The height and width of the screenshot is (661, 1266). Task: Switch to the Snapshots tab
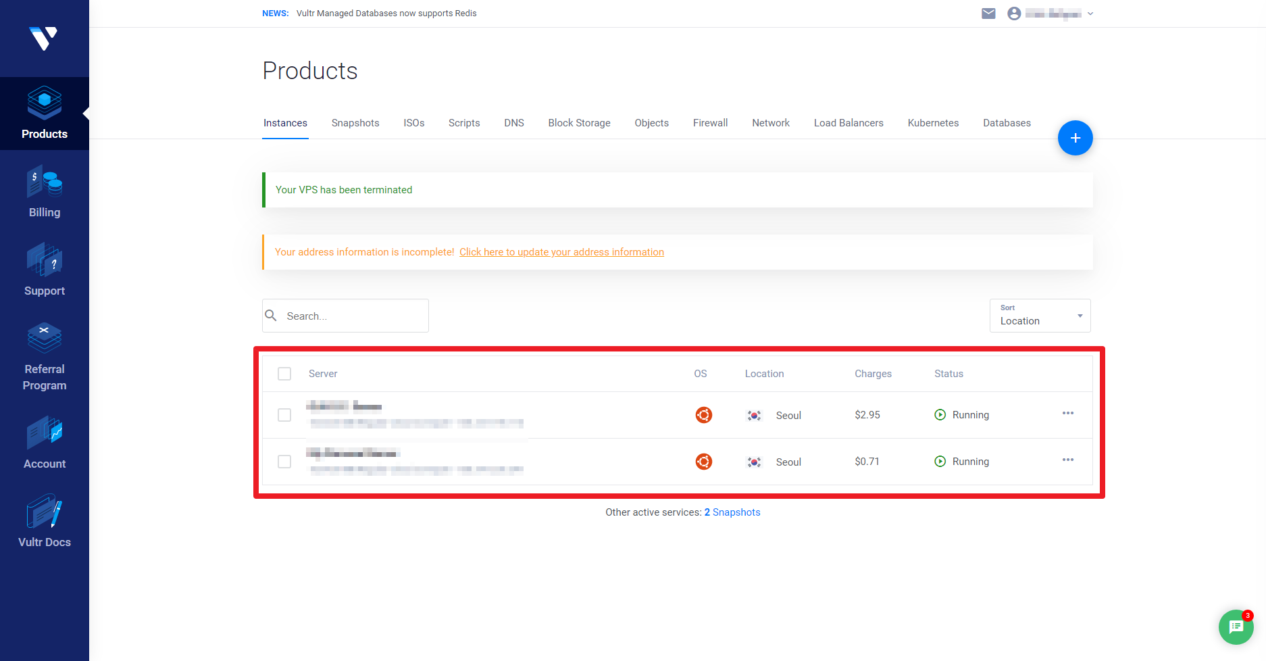[355, 123]
